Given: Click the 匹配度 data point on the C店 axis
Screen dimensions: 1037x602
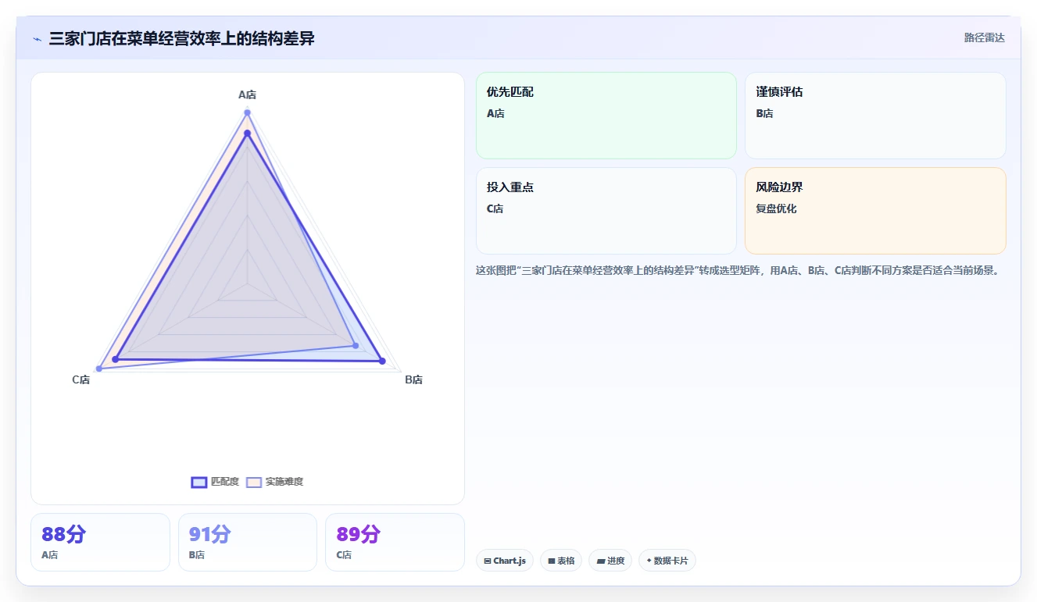Looking at the screenshot, I should click(x=116, y=359).
